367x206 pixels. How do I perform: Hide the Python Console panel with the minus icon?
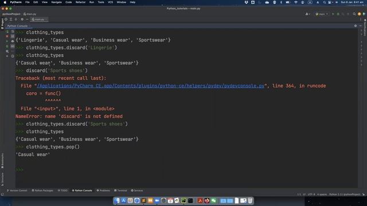pyautogui.click(x=360, y=26)
